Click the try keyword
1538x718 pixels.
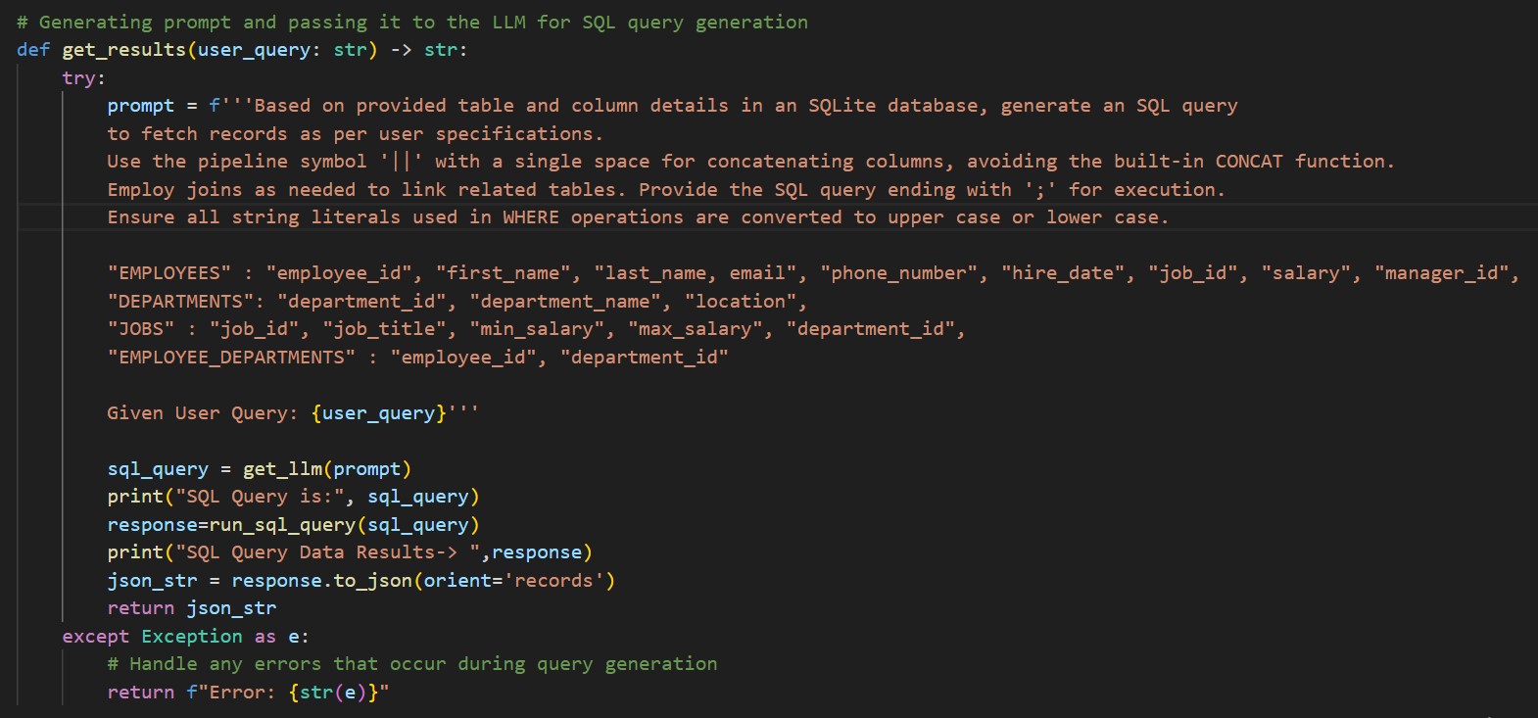pos(79,77)
